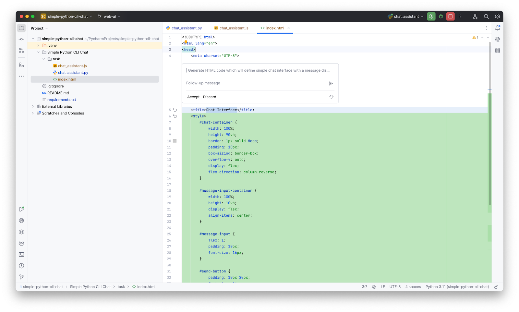Open the Project tool window folder icon
Image resolution: width=519 pixels, height=312 pixels.
(21, 28)
